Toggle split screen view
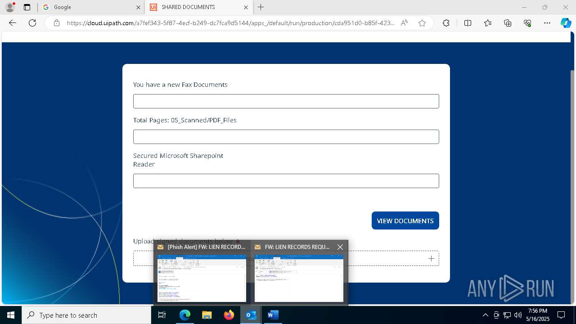 (x=468, y=23)
